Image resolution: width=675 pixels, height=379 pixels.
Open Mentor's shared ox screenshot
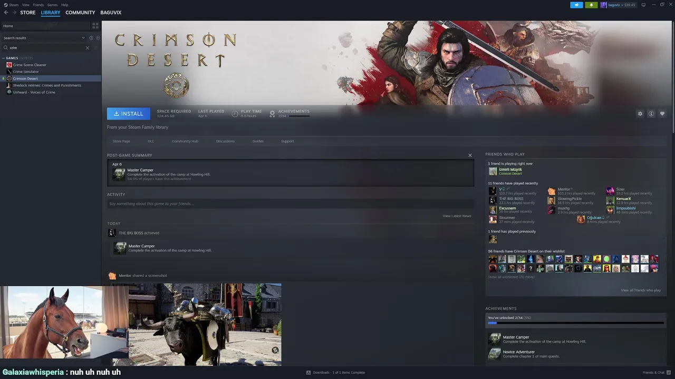pyautogui.click(x=205, y=324)
